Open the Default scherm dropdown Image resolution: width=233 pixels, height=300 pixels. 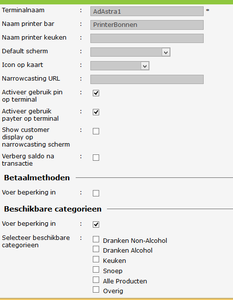point(130,52)
